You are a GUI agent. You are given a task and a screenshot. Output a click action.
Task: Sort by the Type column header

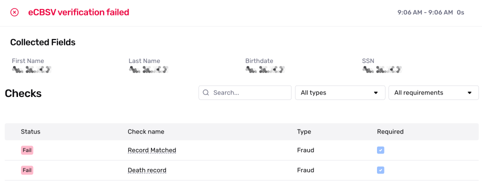(304, 131)
